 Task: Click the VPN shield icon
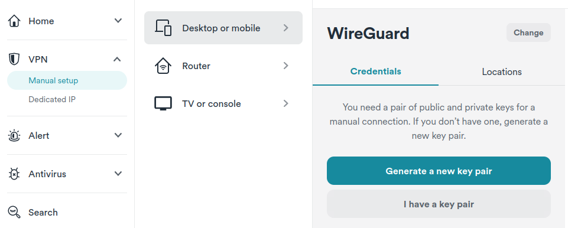coord(14,59)
